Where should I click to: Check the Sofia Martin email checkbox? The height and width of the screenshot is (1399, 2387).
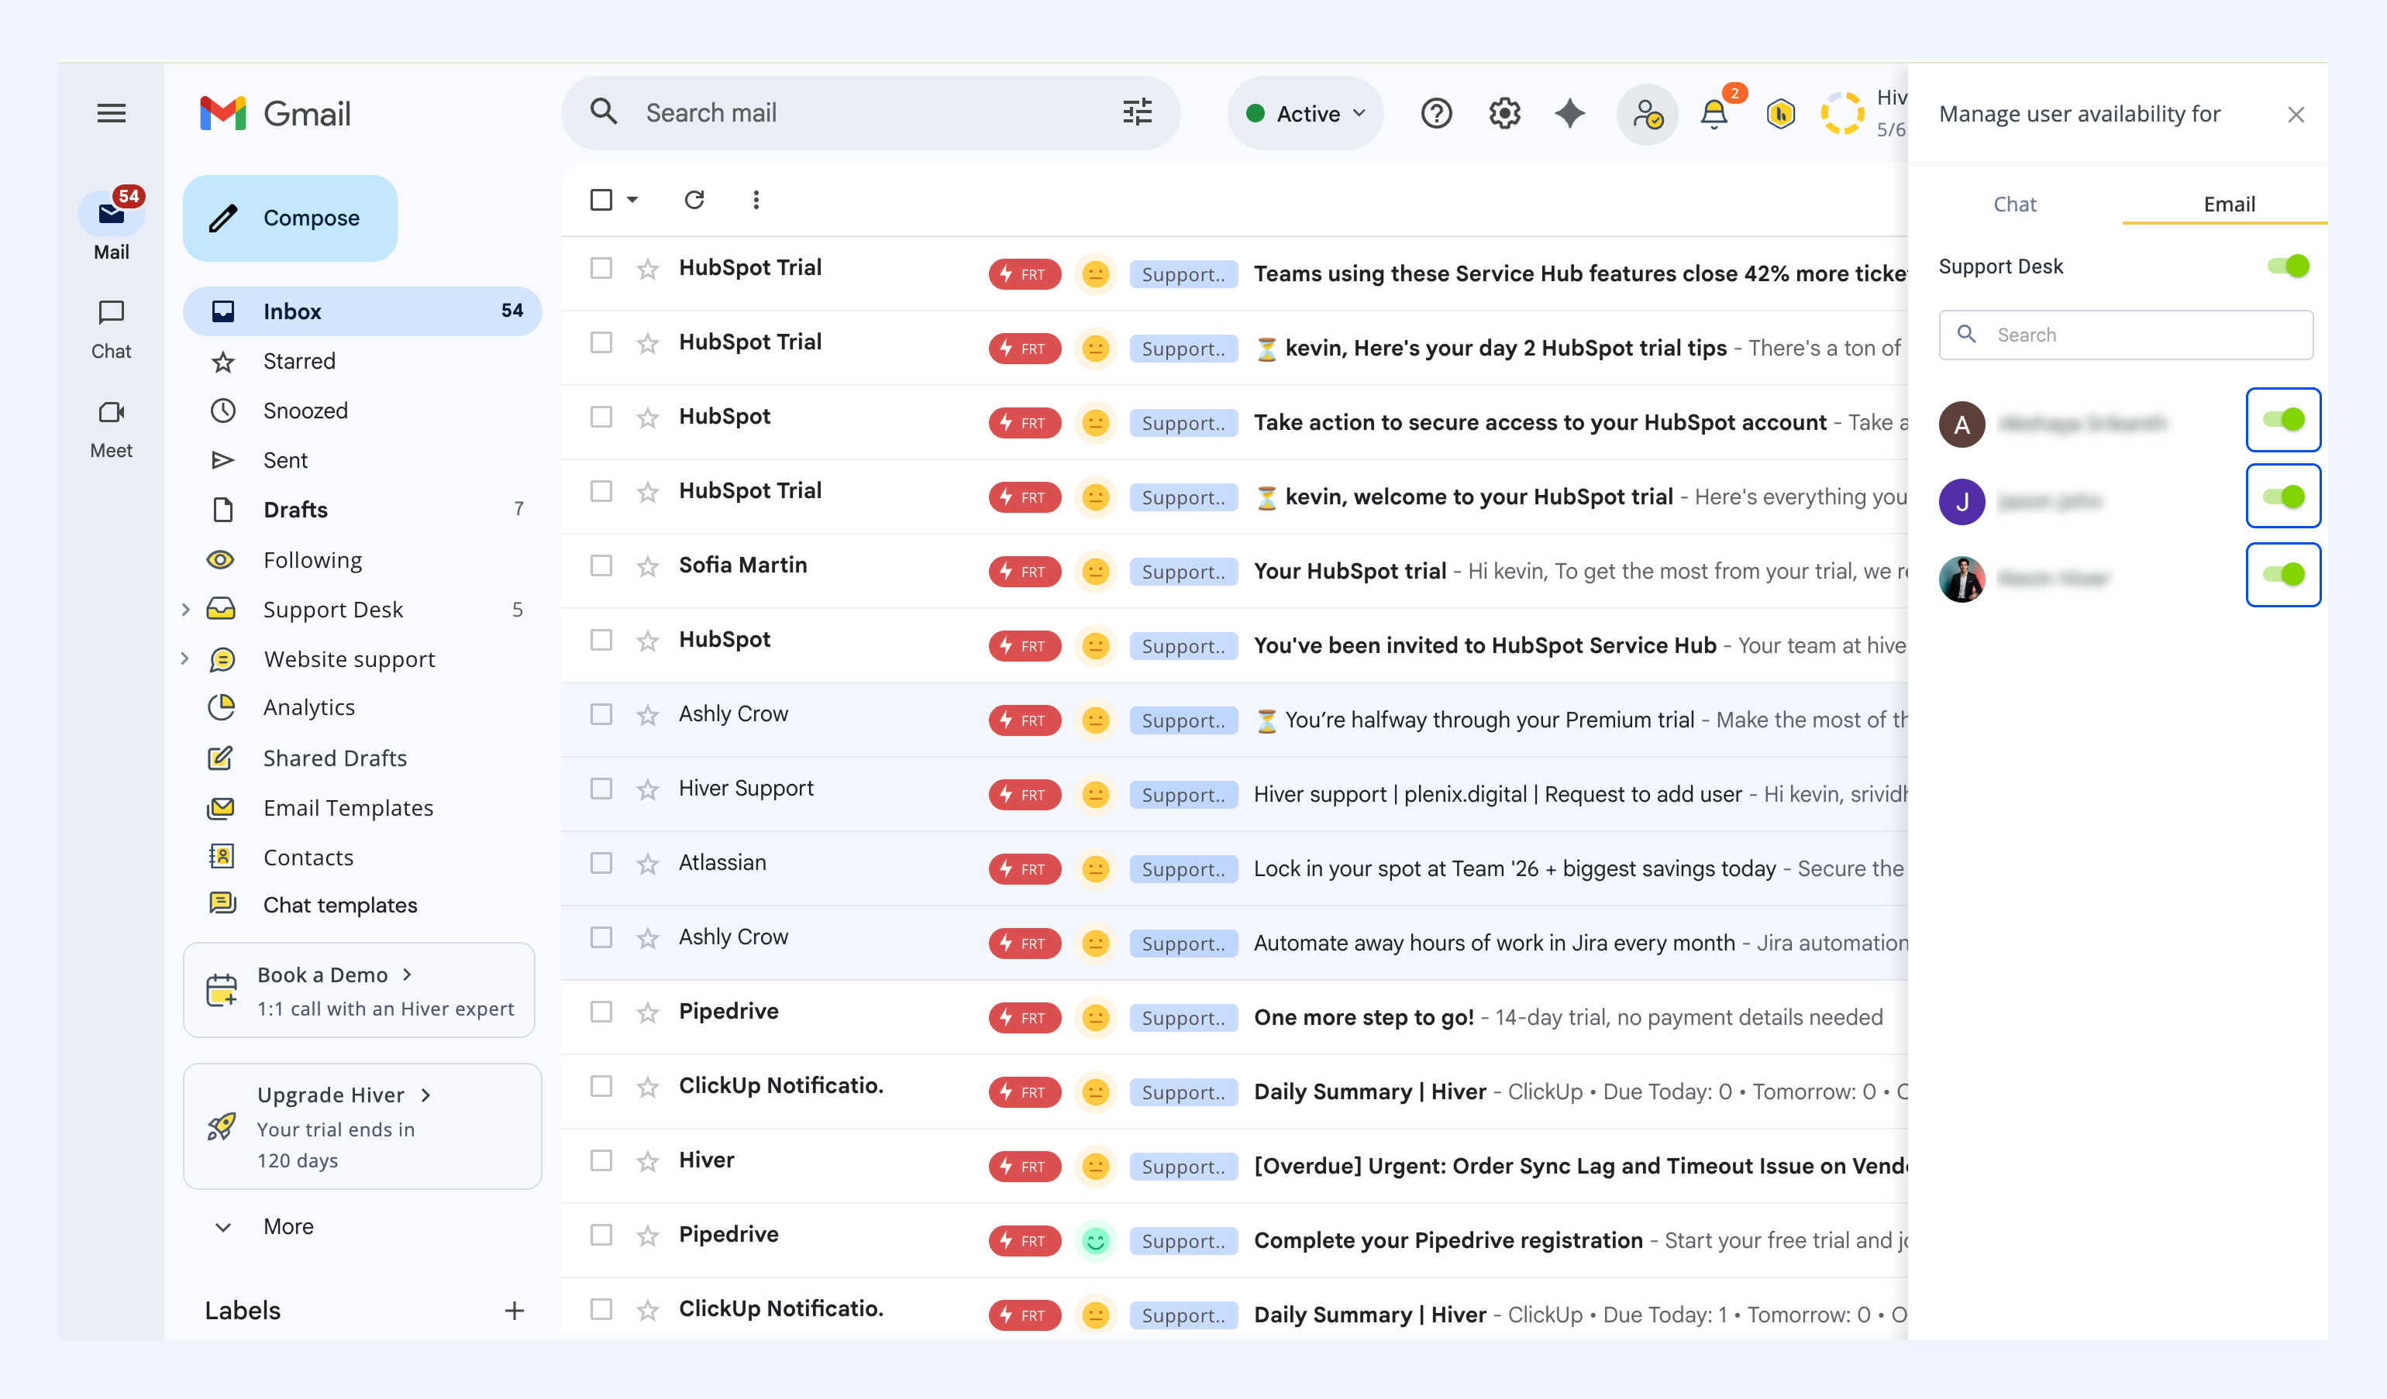601,566
